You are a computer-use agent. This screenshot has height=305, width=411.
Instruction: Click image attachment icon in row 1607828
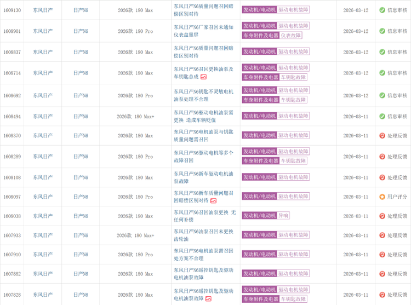coord(208,299)
